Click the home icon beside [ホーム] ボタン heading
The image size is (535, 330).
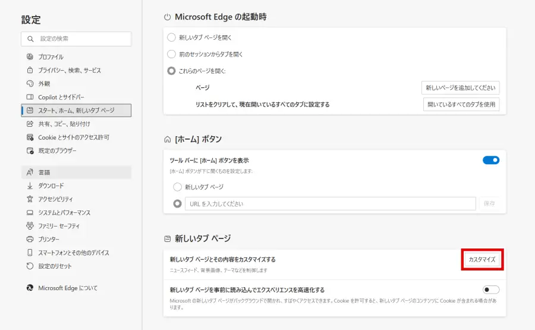pos(167,139)
